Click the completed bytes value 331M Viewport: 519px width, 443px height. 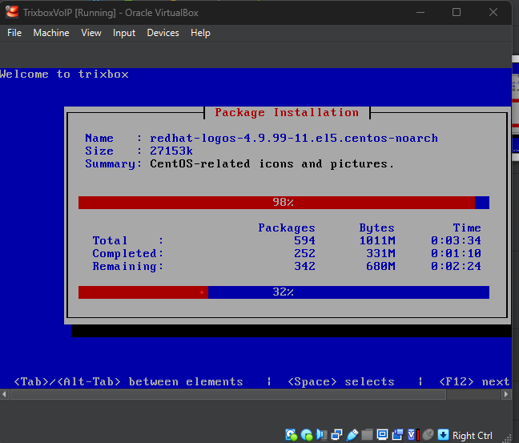coord(380,253)
